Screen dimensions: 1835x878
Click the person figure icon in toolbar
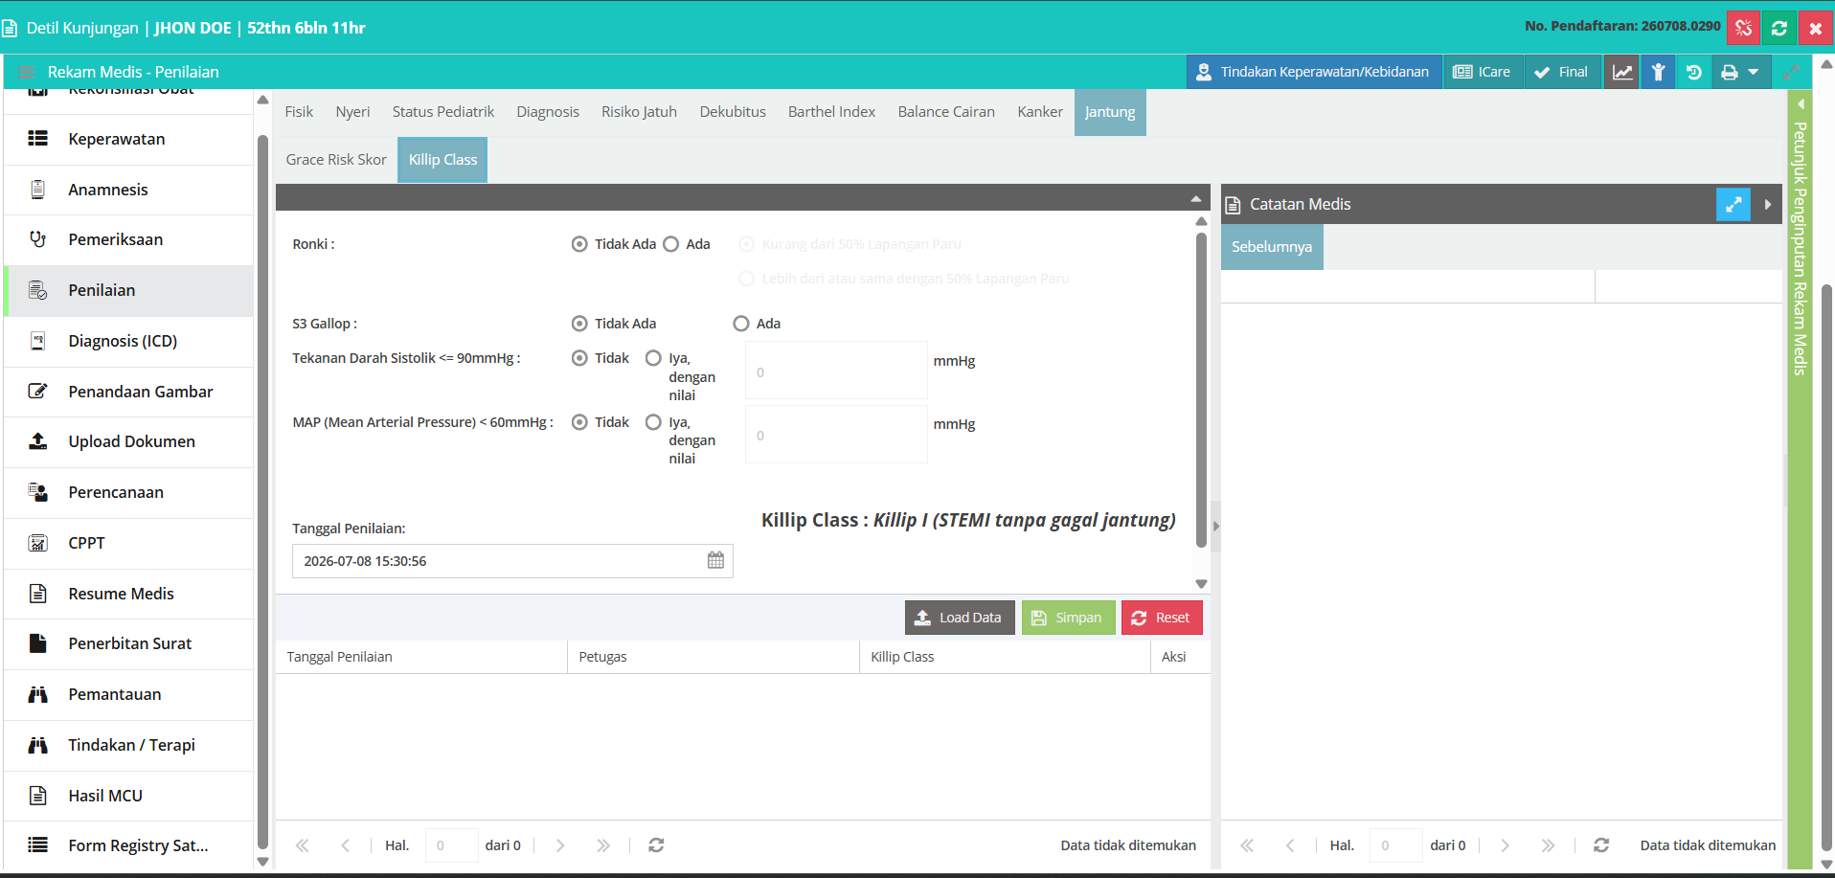click(x=1659, y=72)
